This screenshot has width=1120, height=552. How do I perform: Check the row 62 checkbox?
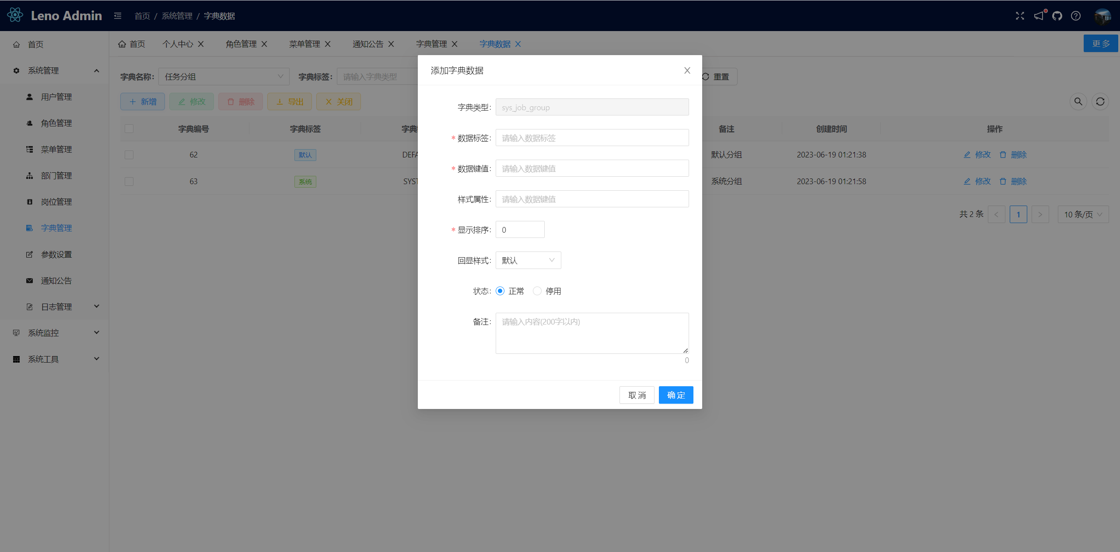click(129, 155)
